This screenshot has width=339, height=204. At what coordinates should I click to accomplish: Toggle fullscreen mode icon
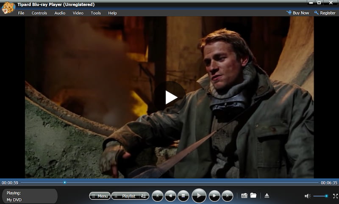[x=335, y=196]
